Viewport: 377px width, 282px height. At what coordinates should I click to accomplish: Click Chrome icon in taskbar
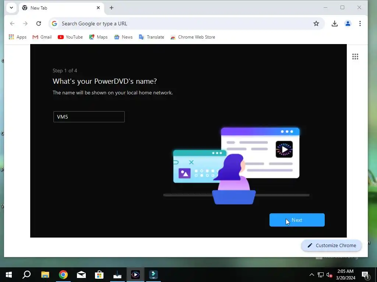(x=63, y=275)
